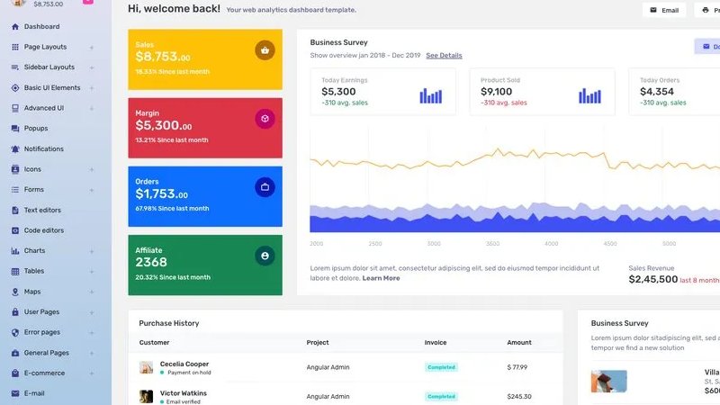
Task: Expand the Advanced UI plus sign
Action: point(92,108)
